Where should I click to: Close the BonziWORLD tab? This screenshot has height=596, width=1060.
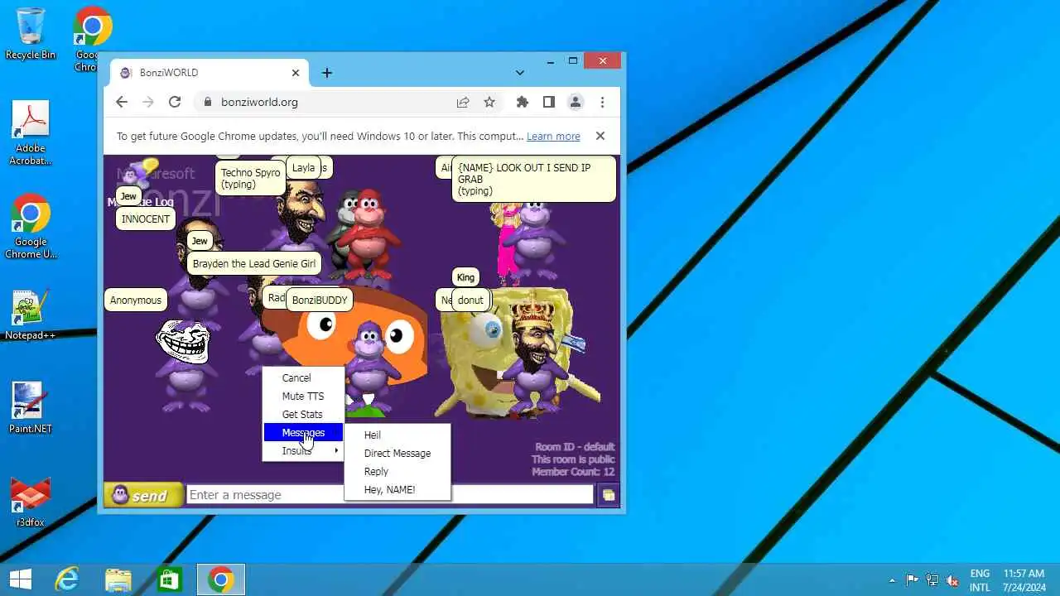coord(296,73)
